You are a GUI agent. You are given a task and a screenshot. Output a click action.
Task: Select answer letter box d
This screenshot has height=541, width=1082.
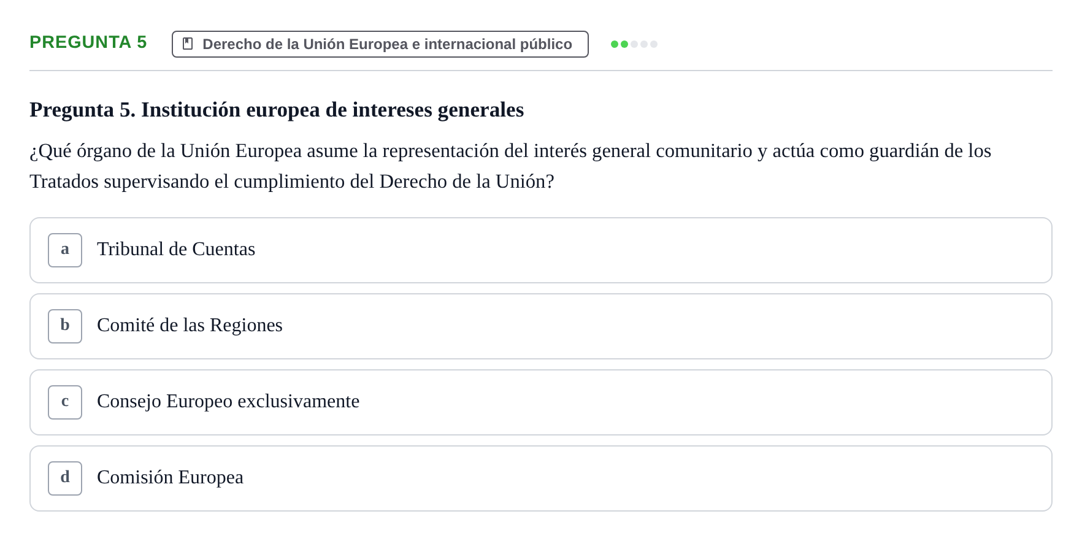point(65,478)
